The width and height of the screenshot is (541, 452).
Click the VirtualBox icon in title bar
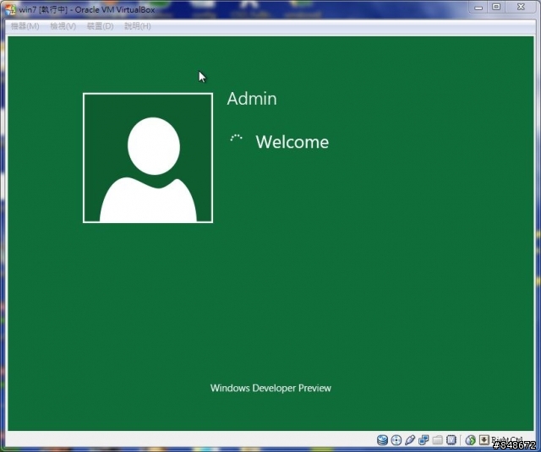pyautogui.click(x=10, y=9)
